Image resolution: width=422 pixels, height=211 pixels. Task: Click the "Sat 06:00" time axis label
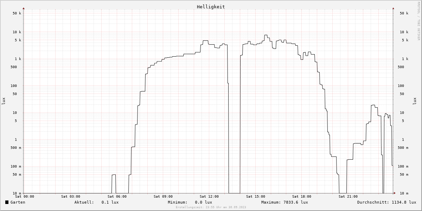click(117, 197)
